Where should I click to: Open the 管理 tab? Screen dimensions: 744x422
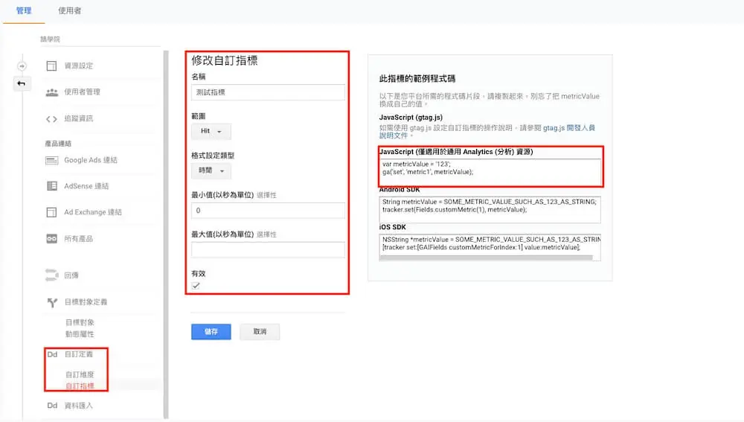coord(24,10)
